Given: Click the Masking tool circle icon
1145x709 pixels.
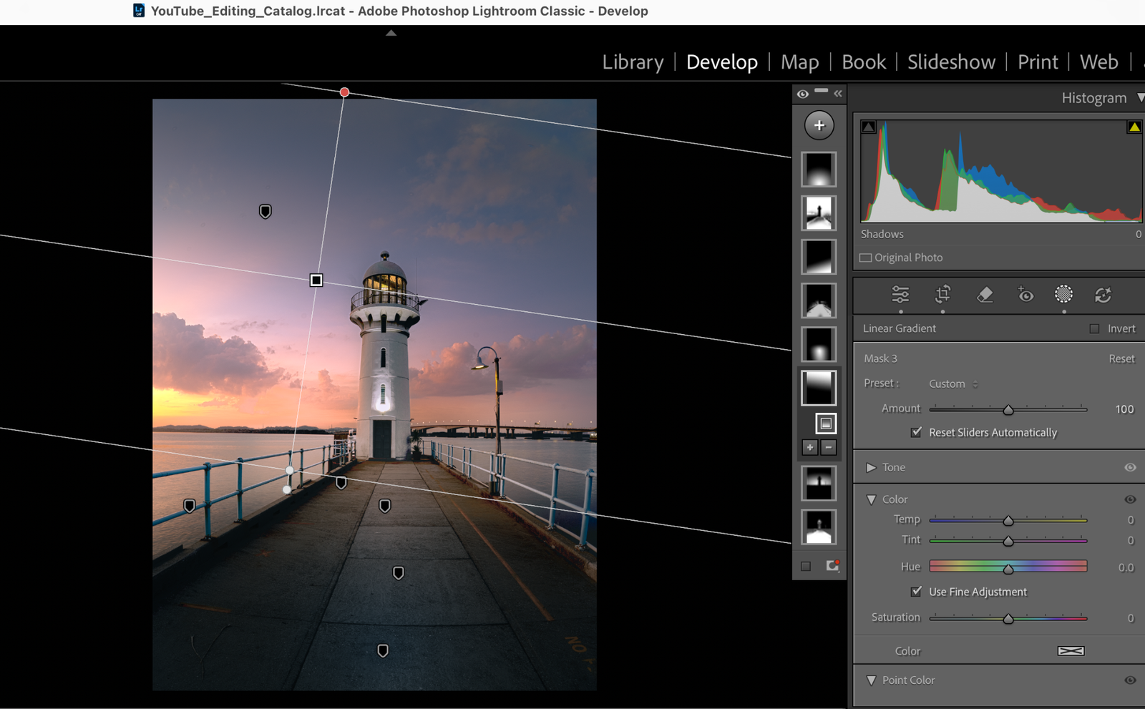Looking at the screenshot, I should pyautogui.click(x=1063, y=294).
